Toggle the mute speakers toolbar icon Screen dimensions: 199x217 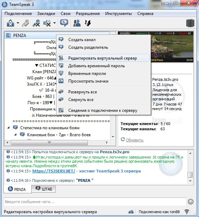click(x=47, y=23)
